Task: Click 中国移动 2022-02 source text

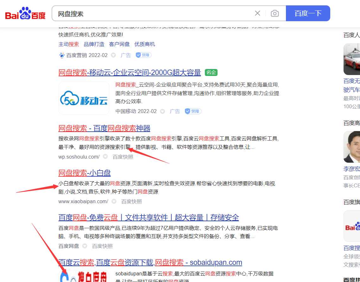Action: click(136, 111)
